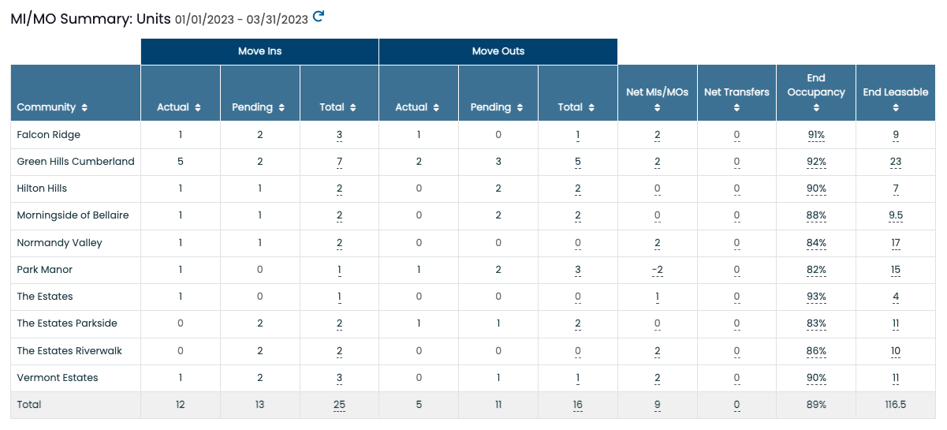Sort by Net MIs/MOs column
The height and width of the screenshot is (430, 947).
658,107
